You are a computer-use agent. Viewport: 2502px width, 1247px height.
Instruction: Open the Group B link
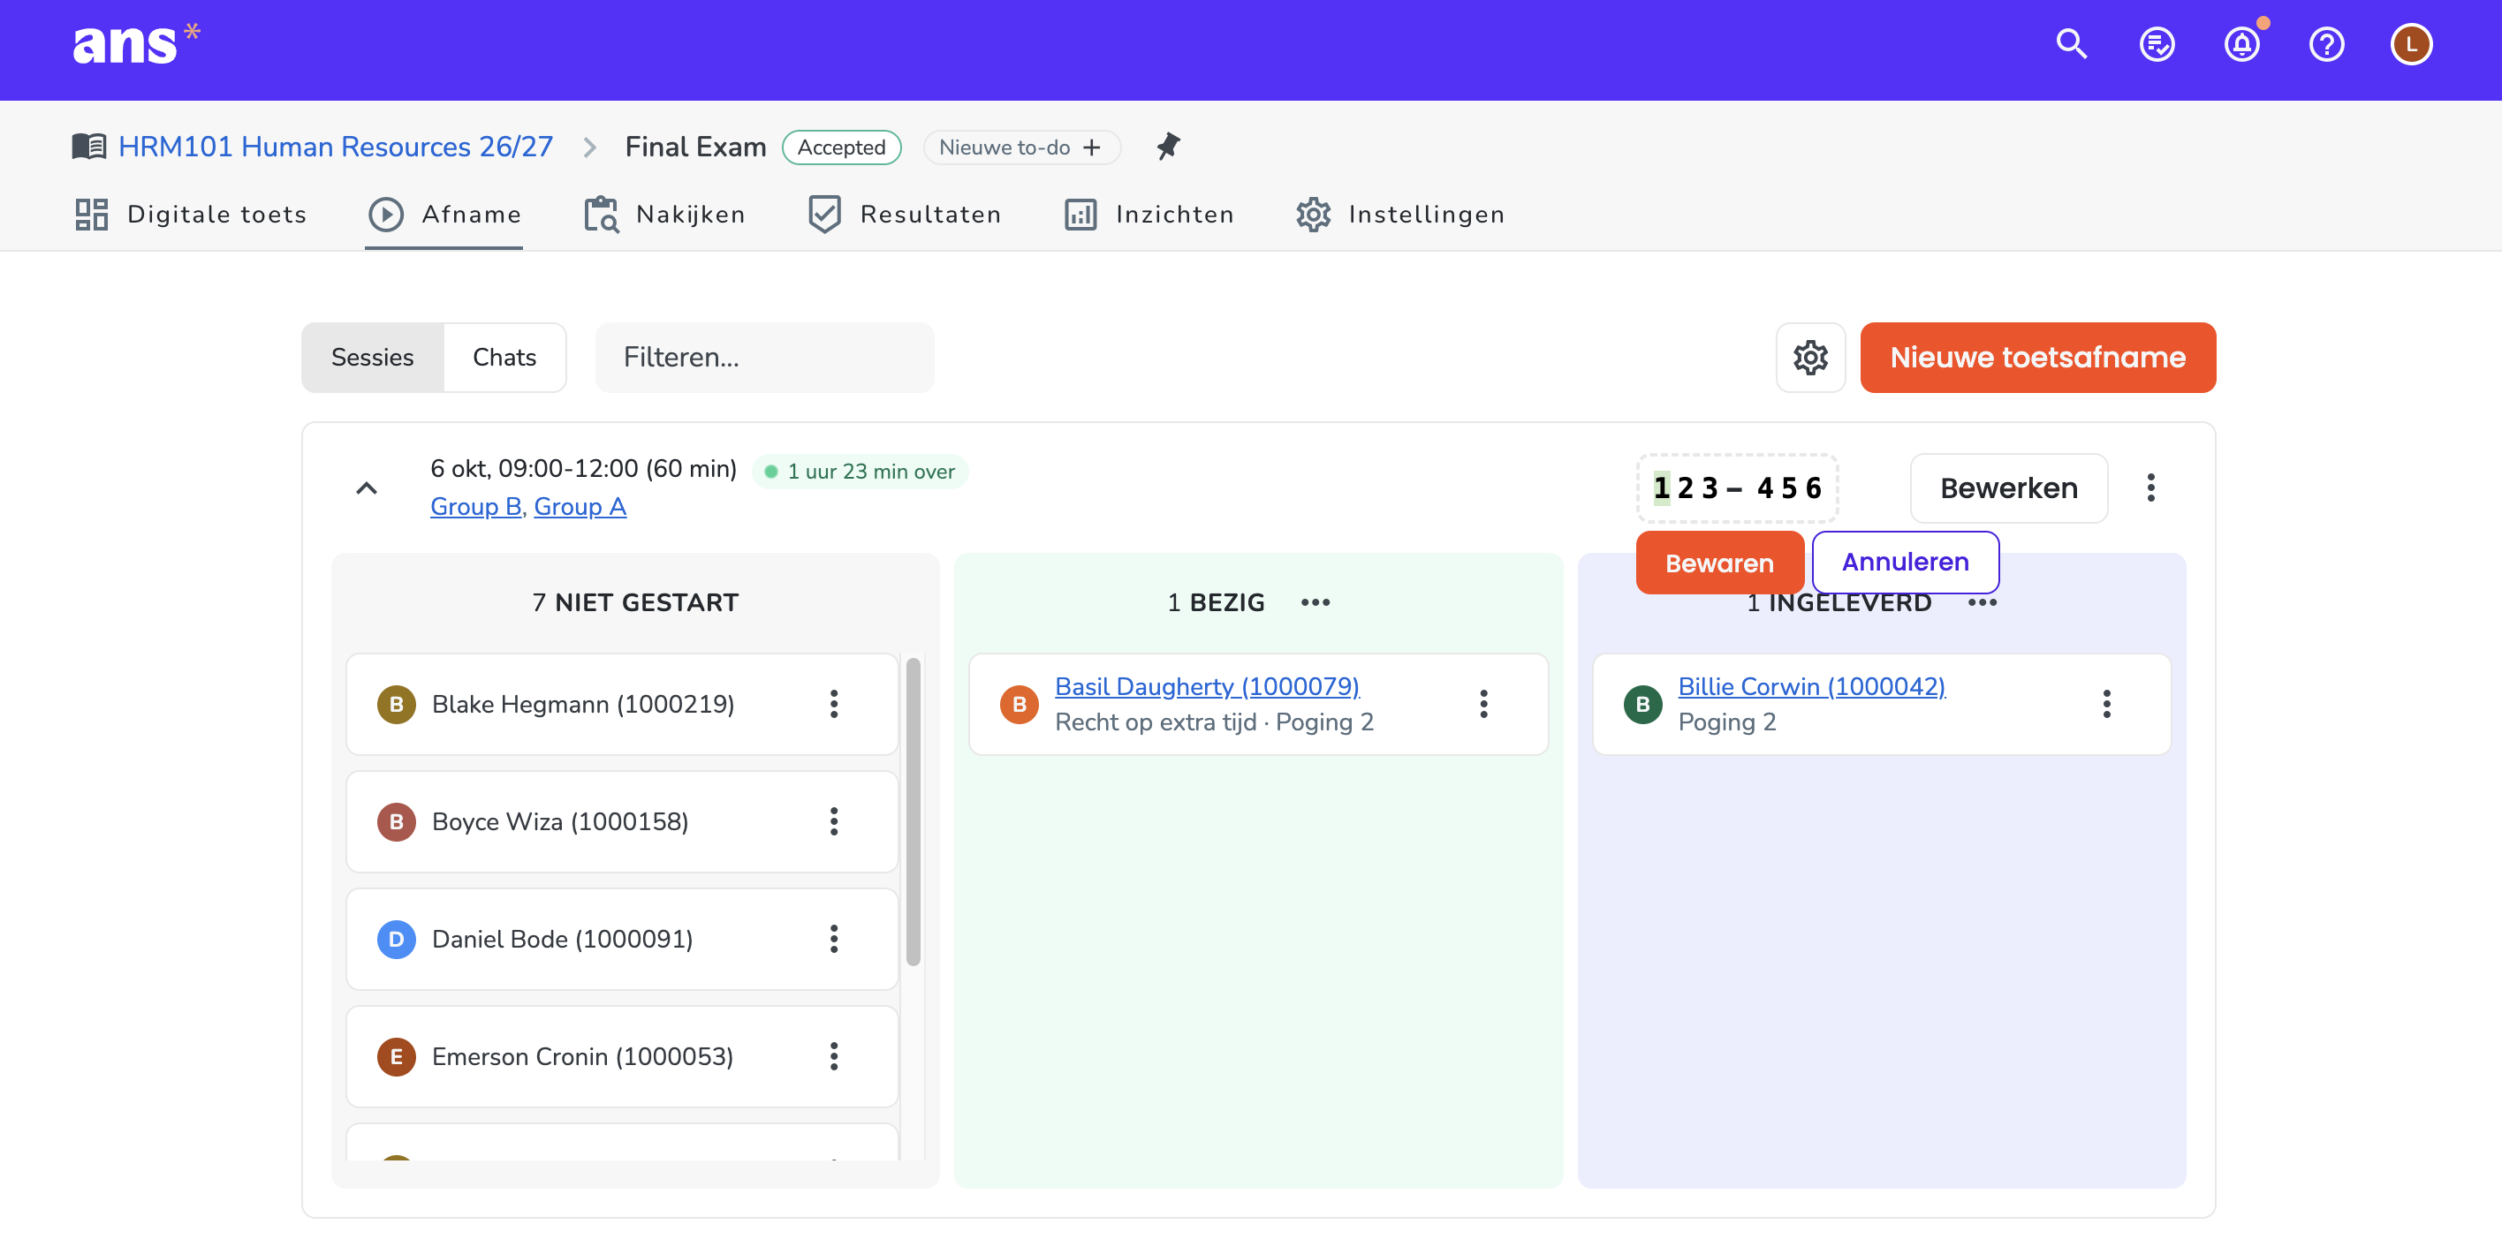476,507
